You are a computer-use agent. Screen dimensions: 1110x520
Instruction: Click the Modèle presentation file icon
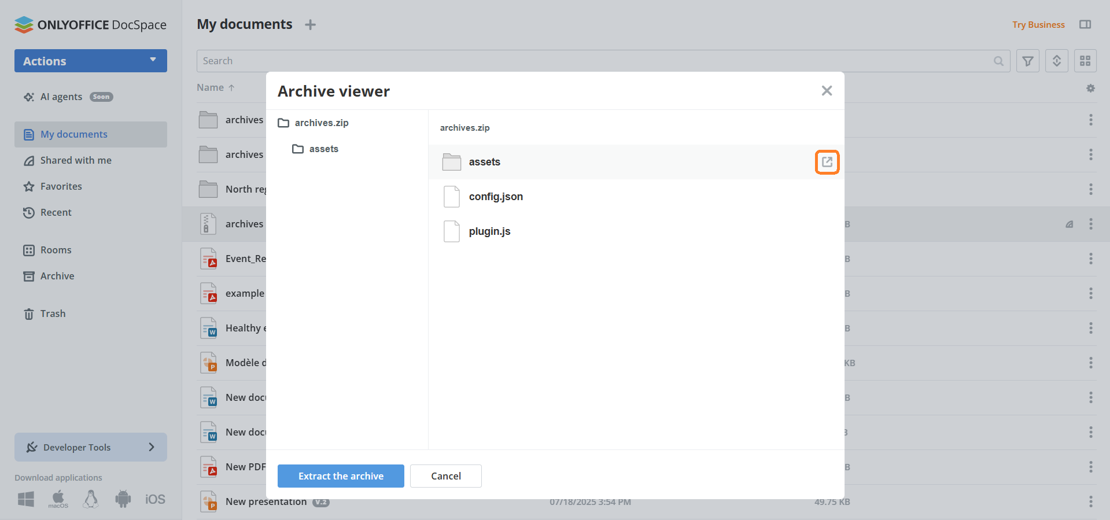[208, 363]
